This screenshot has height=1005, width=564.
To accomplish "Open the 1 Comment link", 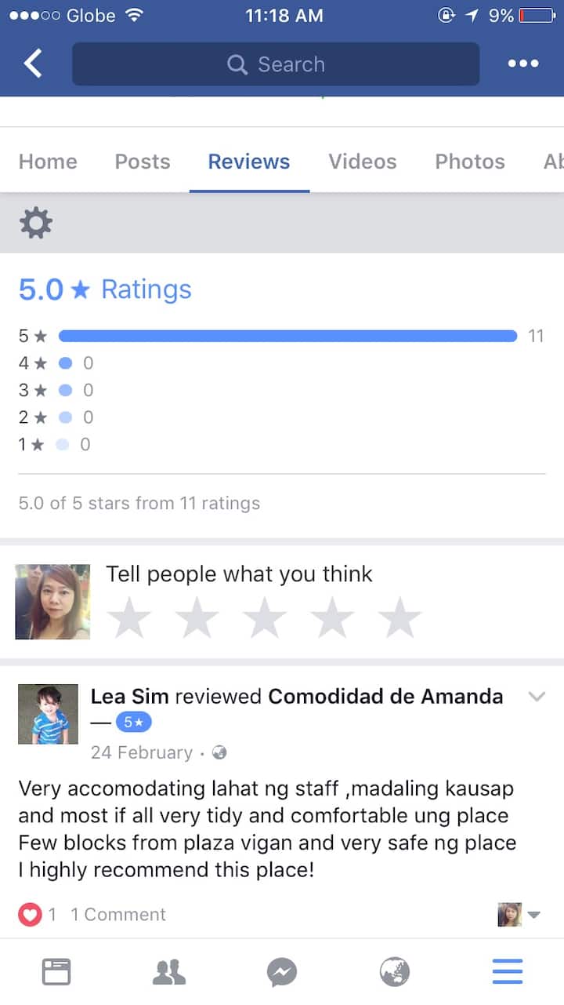I will pos(118,914).
